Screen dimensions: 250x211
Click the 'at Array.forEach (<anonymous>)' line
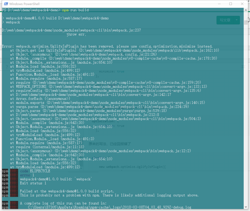click(40, 99)
